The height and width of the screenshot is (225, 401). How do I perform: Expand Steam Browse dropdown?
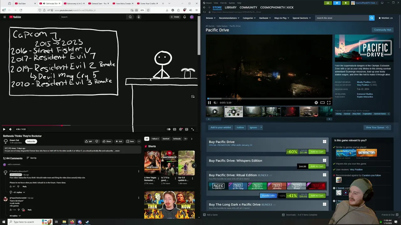click(x=211, y=18)
